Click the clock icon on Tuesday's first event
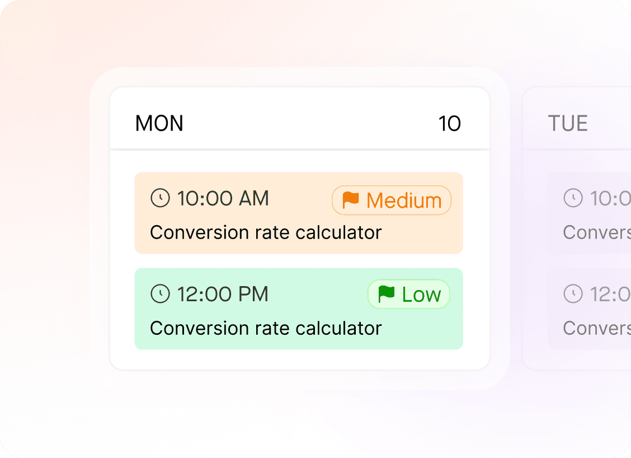This screenshot has width=631, height=458. 573,198
